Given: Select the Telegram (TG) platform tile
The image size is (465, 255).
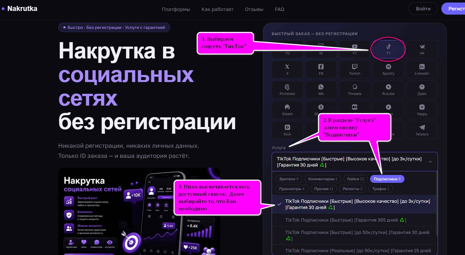Looking at the screenshot, I should [x=287, y=49].
